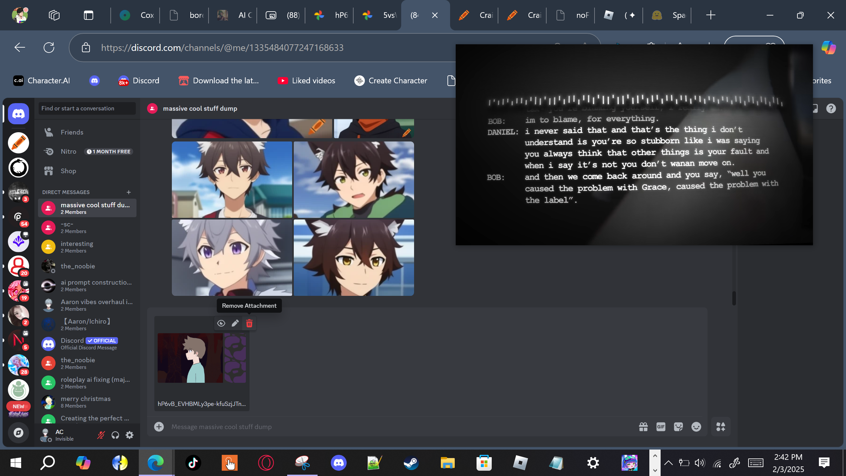846x476 pixels.
Task: Open roleplay ai fixing group DM
Action: click(x=87, y=383)
